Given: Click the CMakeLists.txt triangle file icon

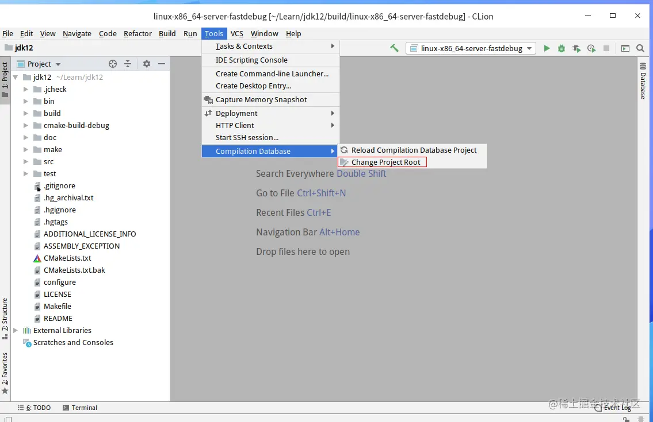Looking at the screenshot, I should (37, 258).
